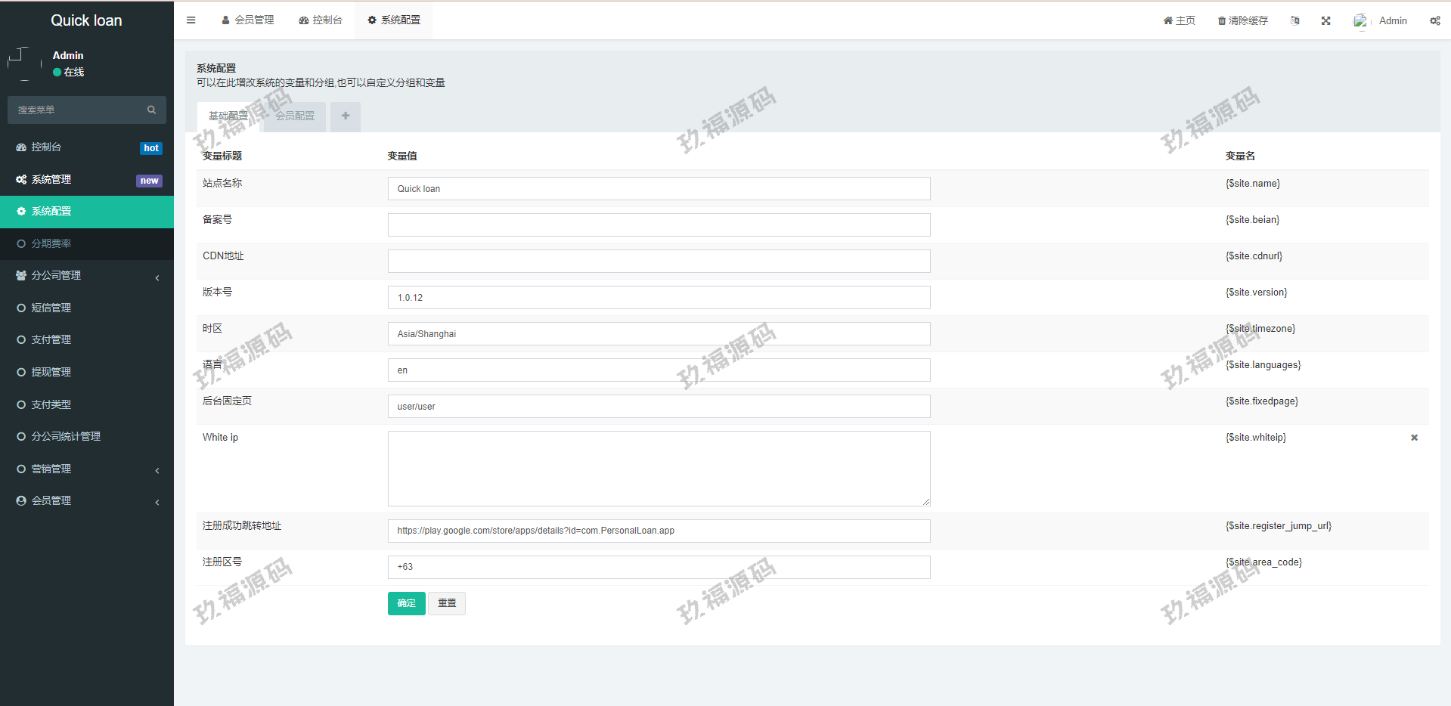Expand the 分公司管理 sidebar menu
This screenshot has width=1451, height=706.
click(86, 275)
